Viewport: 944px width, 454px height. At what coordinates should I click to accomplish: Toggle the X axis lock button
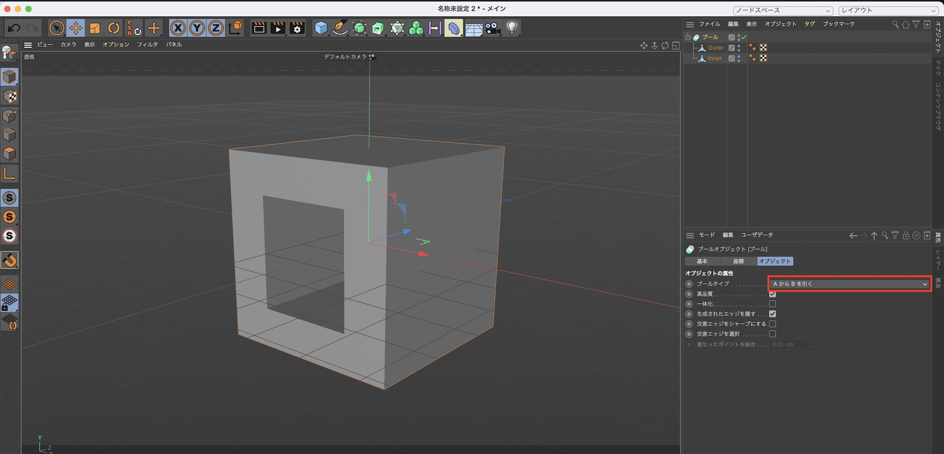point(177,28)
